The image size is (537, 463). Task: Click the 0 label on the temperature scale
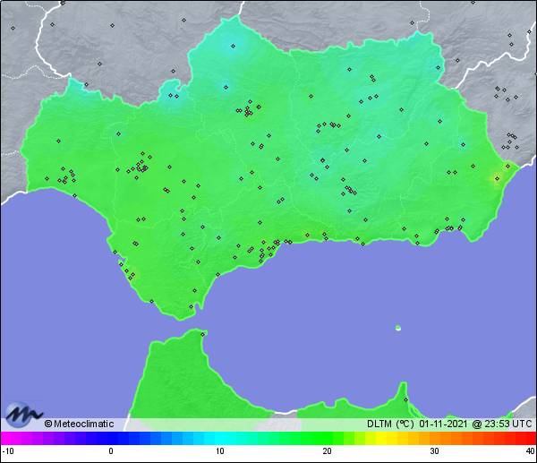click(x=111, y=451)
